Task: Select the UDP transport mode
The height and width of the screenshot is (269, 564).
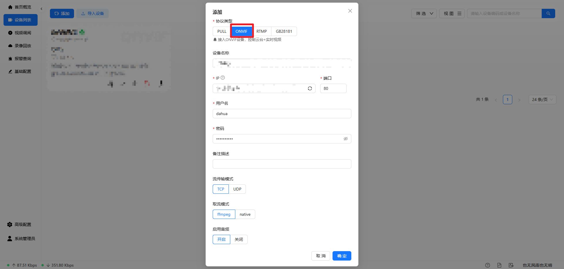Action: [x=237, y=189]
